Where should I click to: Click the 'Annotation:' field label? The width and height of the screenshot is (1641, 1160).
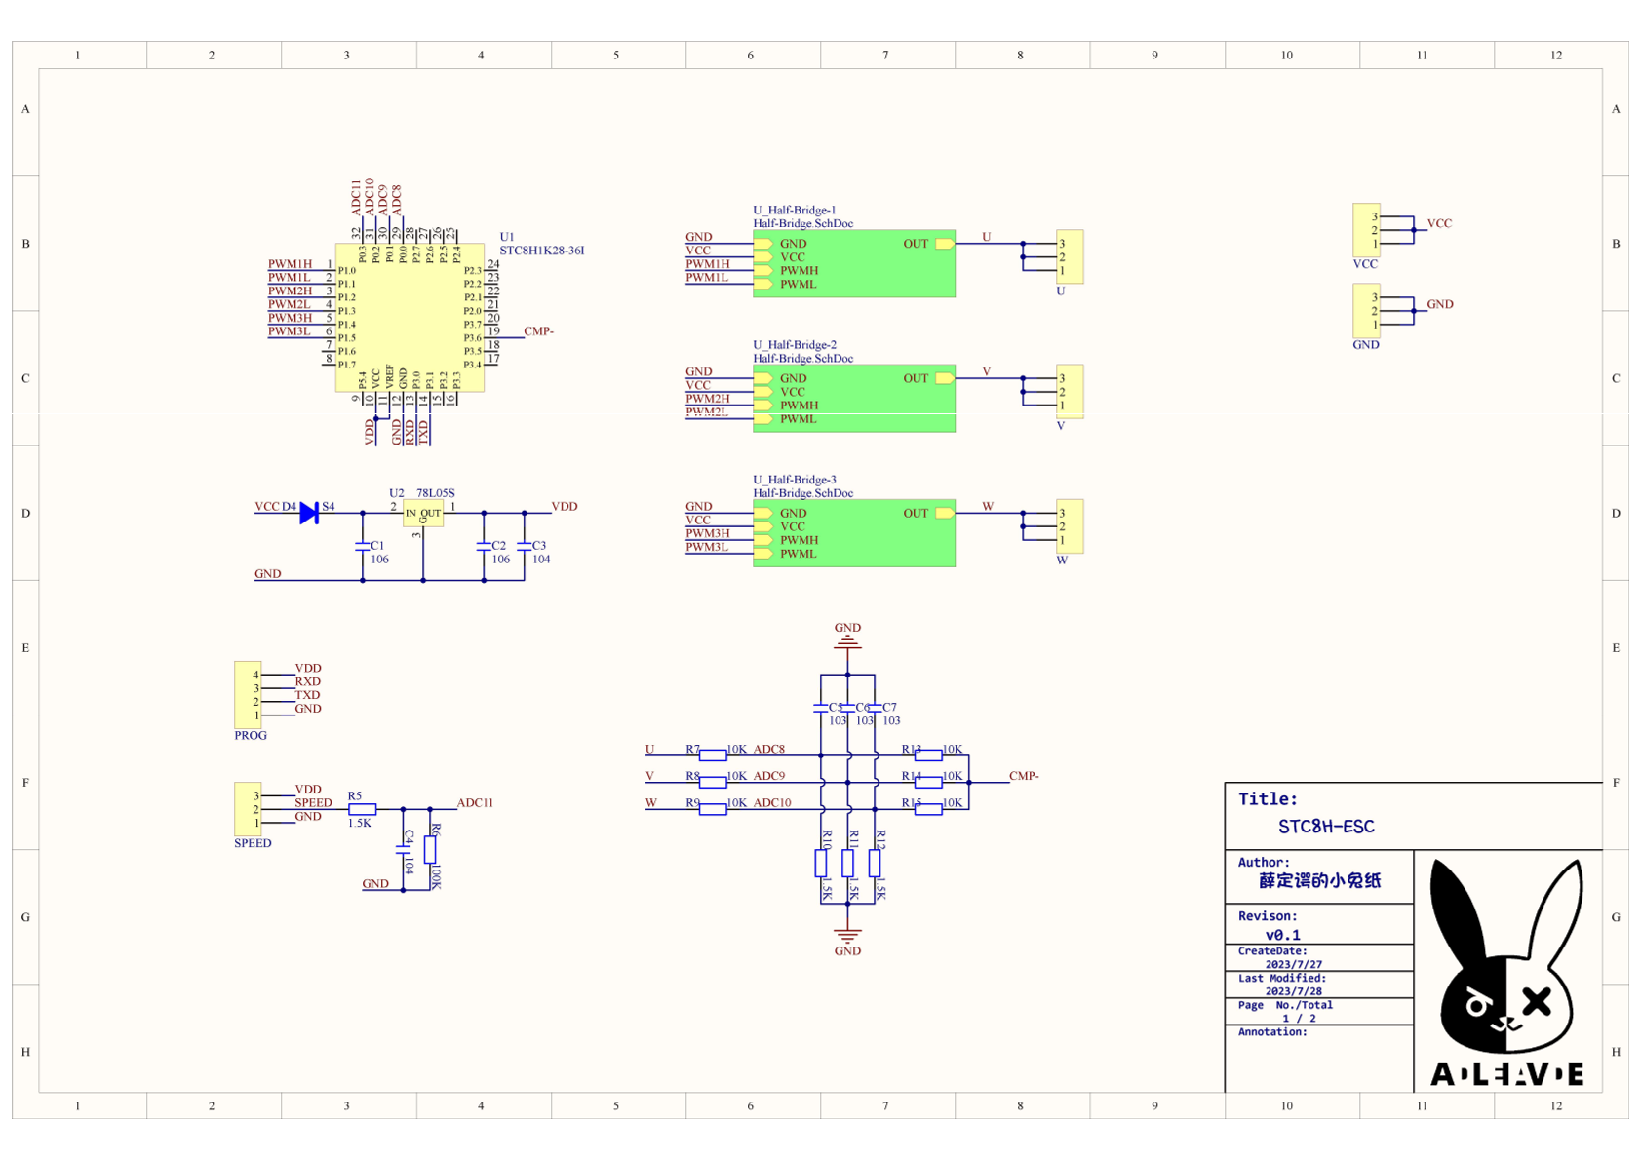(x=1272, y=1031)
